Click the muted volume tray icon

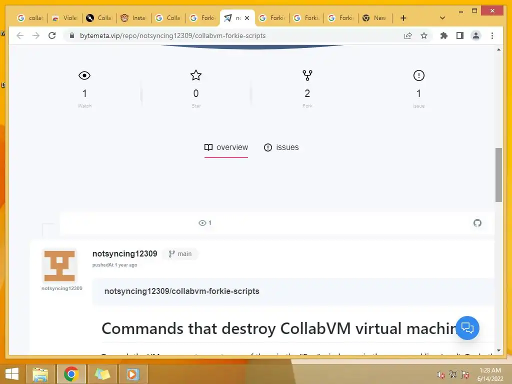(440, 374)
